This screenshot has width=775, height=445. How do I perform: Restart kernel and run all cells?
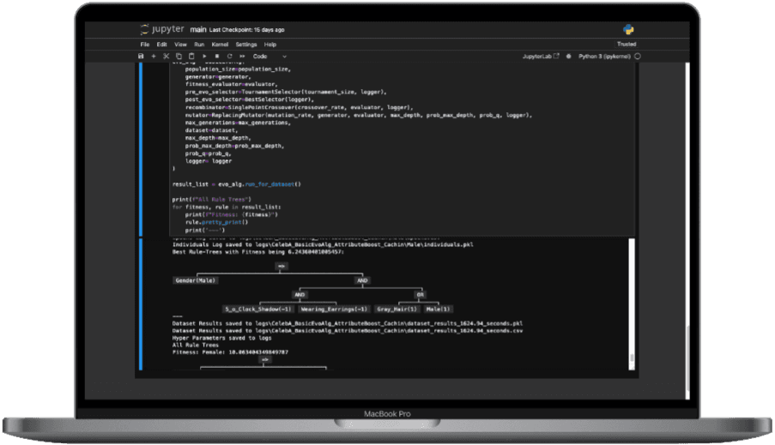click(x=242, y=56)
